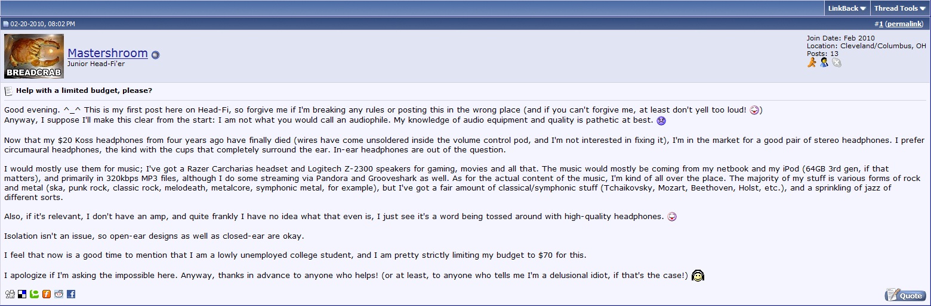
Task: Quote this post
Action: pyautogui.click(x=905, y=295)
